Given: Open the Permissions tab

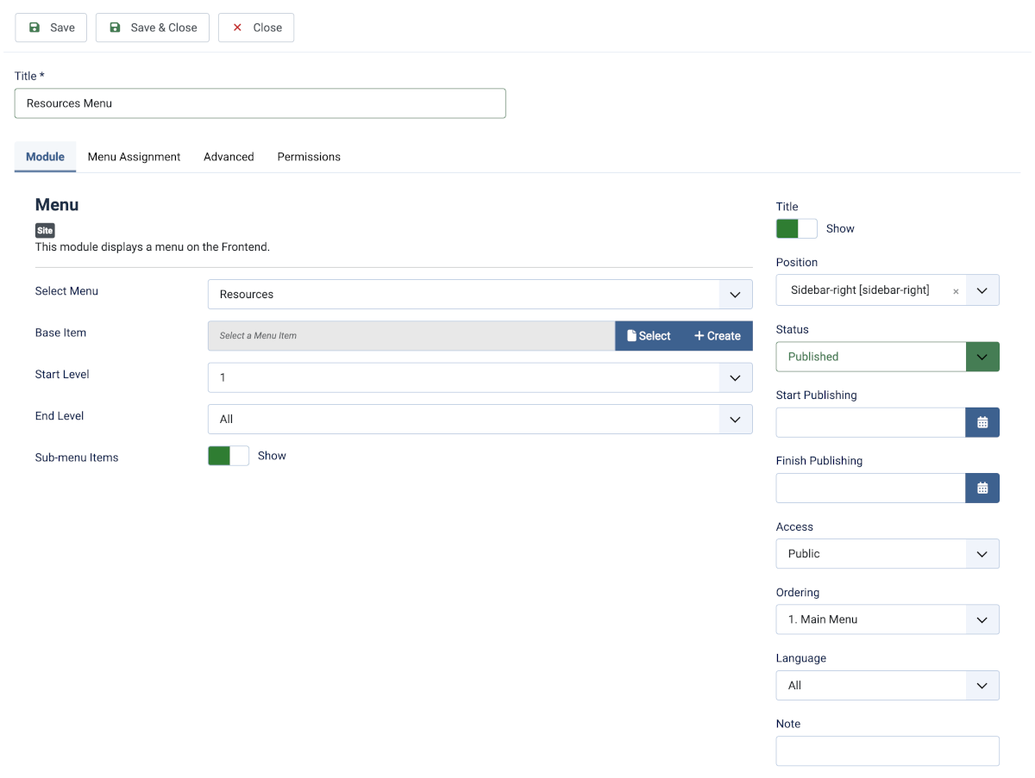Looking at the screenshot, I should coord(309,157).
